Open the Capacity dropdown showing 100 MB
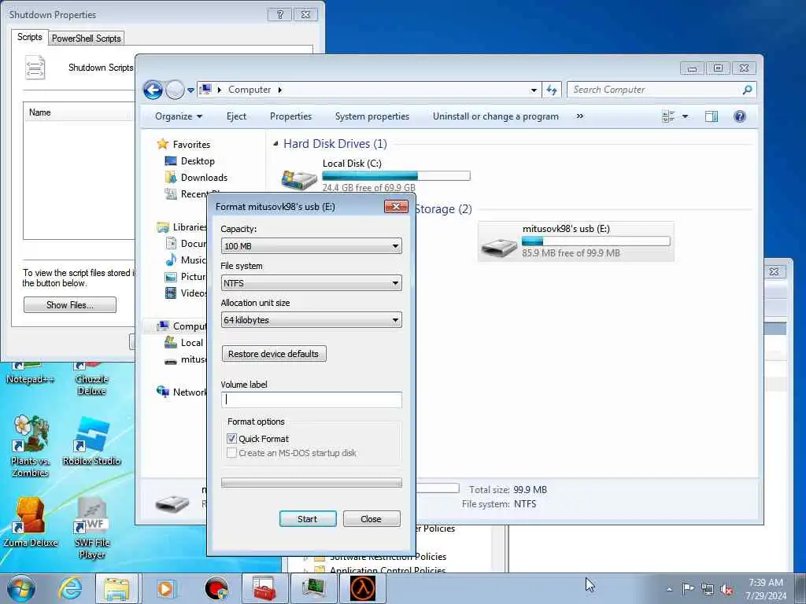 [311, 246]
